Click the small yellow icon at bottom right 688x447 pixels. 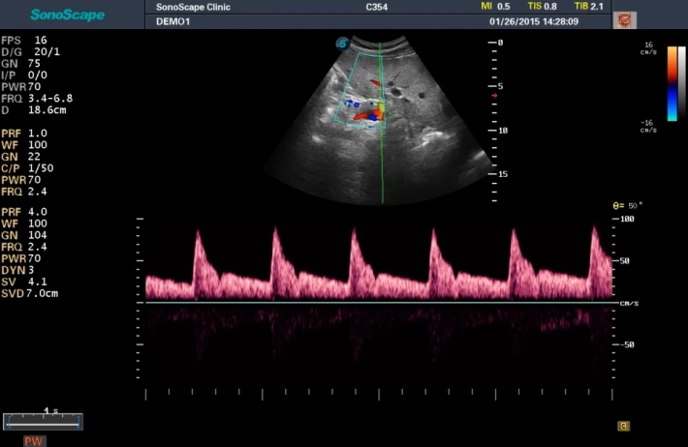624,425
